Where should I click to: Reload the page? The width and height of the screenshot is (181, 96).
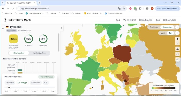coord(13,8)
